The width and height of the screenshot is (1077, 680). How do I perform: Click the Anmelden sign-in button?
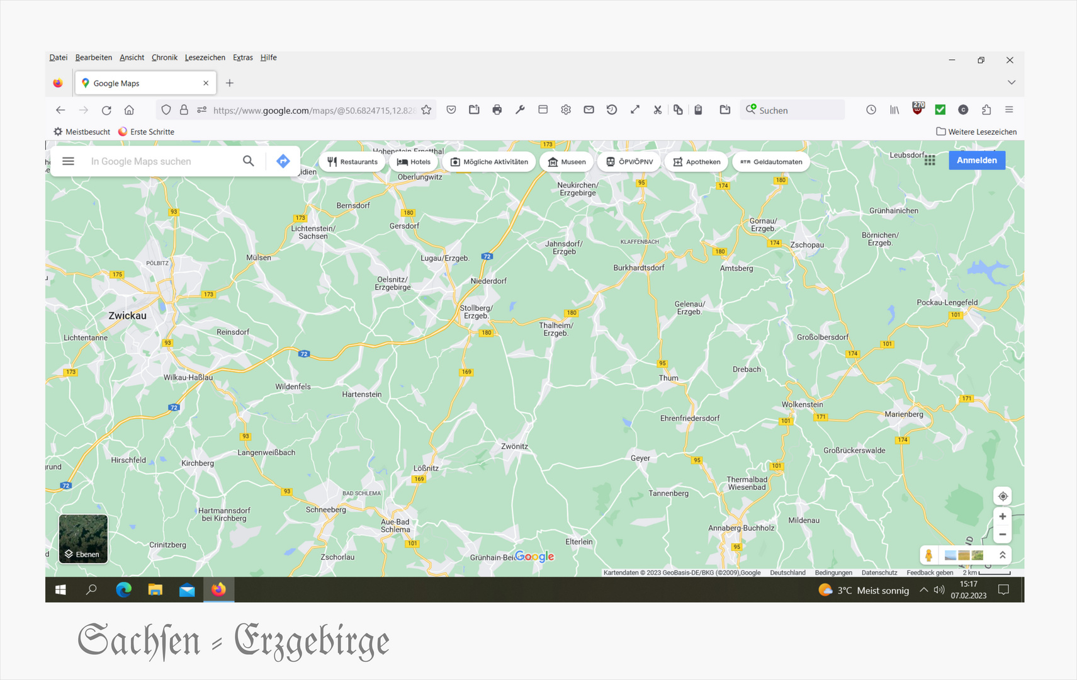(977, 160)
